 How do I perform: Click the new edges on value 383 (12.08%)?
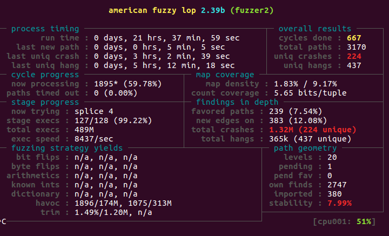[298, 120]
